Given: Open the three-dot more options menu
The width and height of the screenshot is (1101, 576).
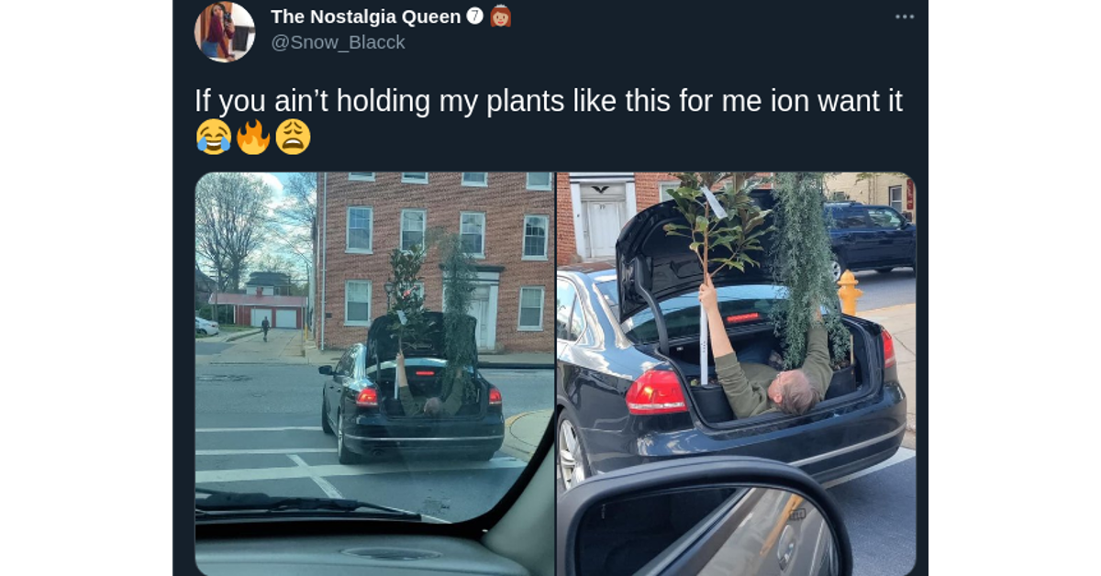Looking at the screenshot, I should (905, 17).
